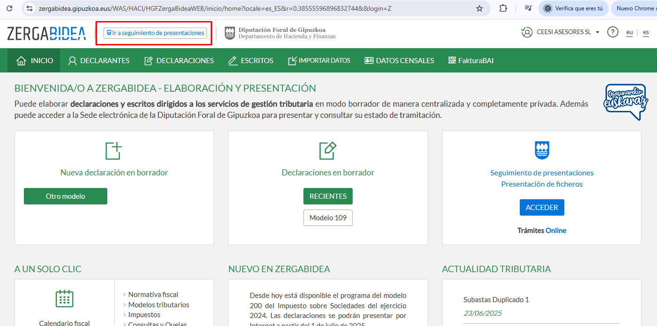This screenshot has height=326, width=657.
Task: Click the Ogasunarekin euskaraz badge
Action: tap(626, 102)
